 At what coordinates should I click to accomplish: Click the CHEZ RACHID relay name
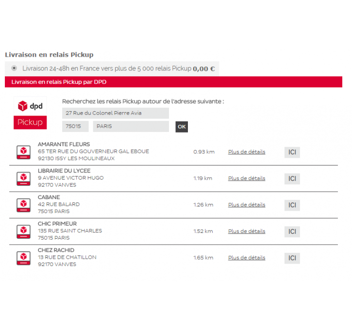56,250
